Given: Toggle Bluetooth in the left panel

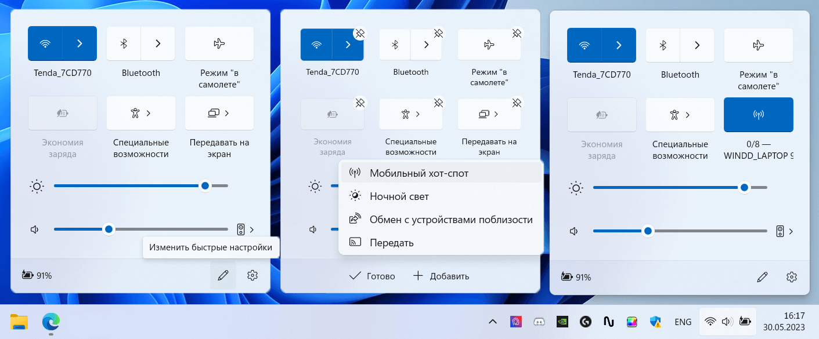Looking at the screenshot, I should coord(124,43).
